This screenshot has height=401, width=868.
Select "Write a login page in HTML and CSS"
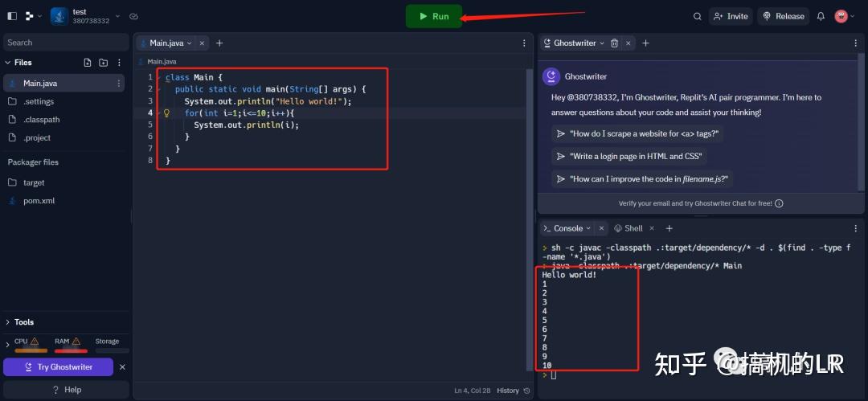628,156
